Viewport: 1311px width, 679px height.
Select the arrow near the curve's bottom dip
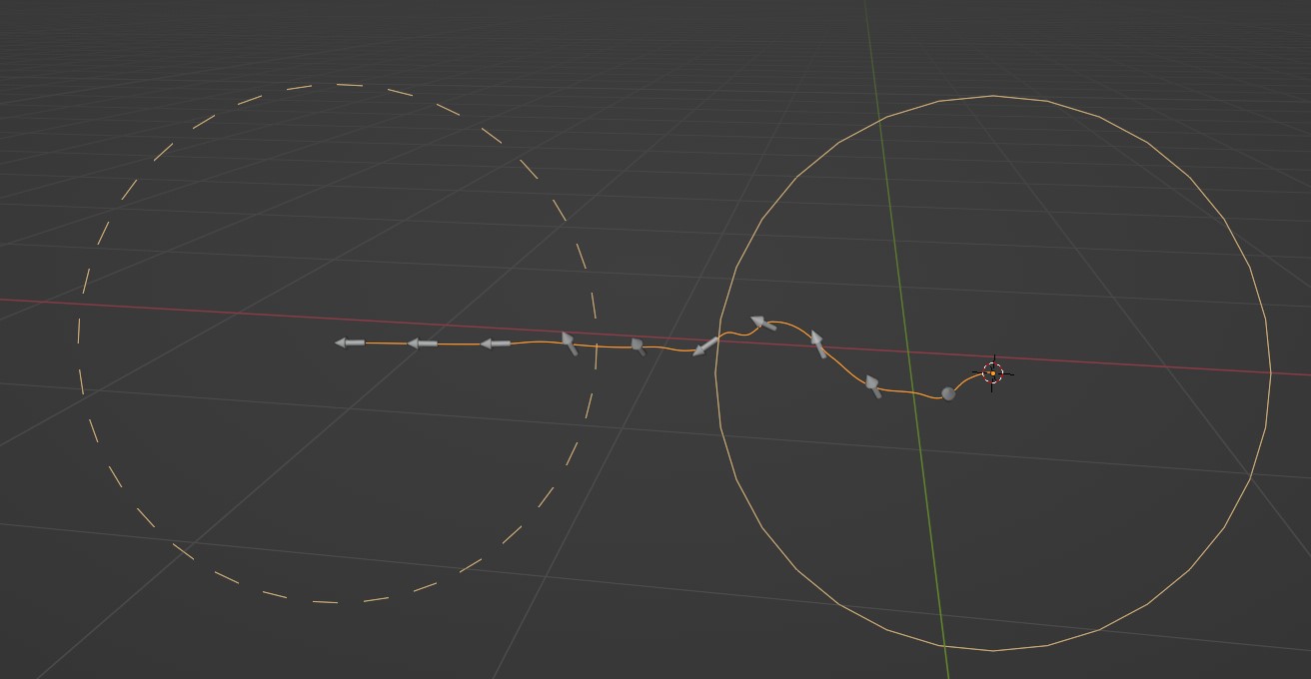[x=871, y=383]
